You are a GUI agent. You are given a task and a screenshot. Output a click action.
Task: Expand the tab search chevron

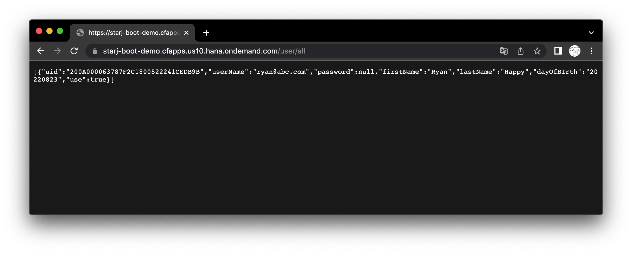(591, 33)
